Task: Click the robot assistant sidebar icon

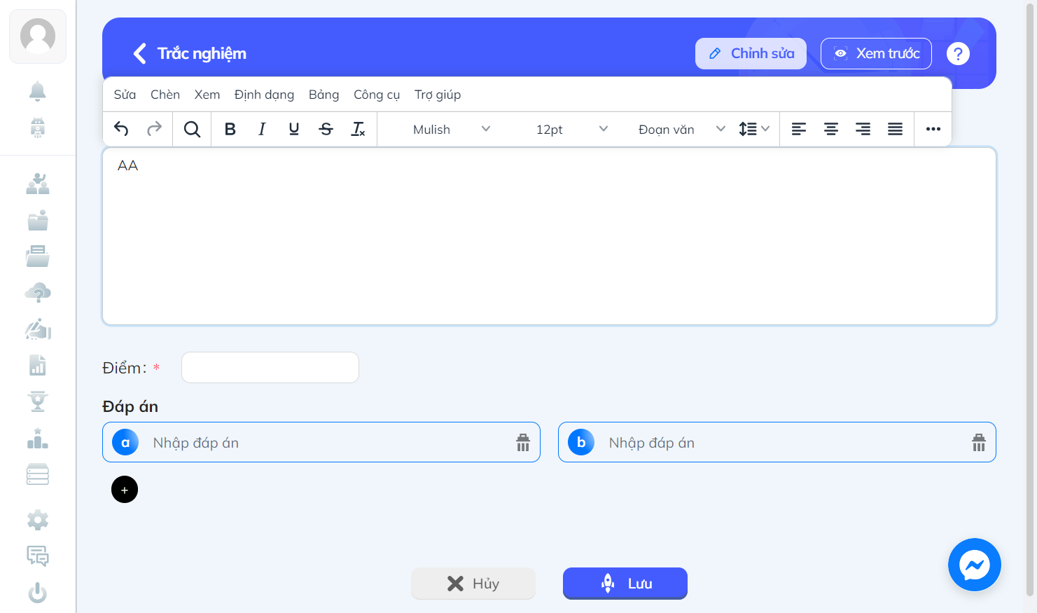Action: pyautogui.click(x=38, y=128)
